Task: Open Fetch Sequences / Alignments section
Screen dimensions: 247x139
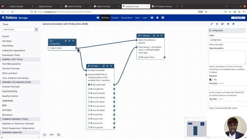Action: click(18, 128)
